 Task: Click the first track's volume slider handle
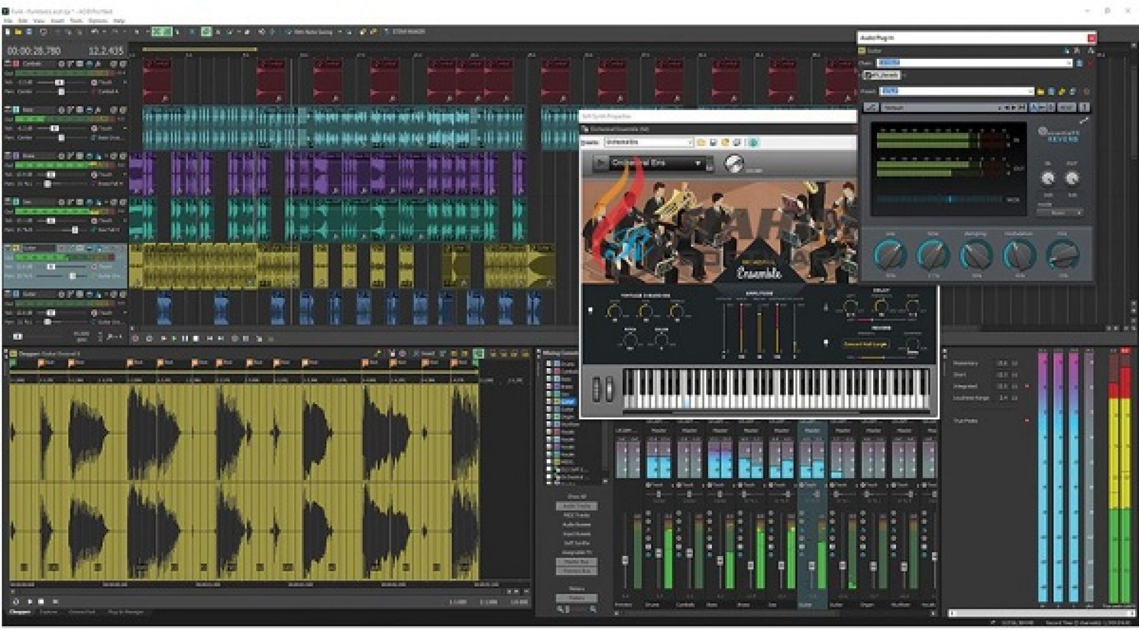(58, 82)
